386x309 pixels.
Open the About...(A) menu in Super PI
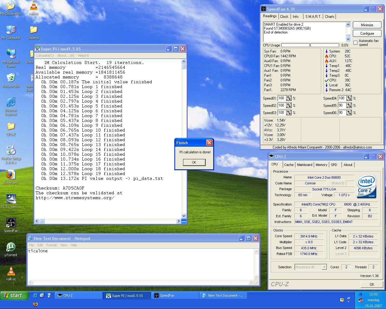pyautogui.click(x=66, y=56)
